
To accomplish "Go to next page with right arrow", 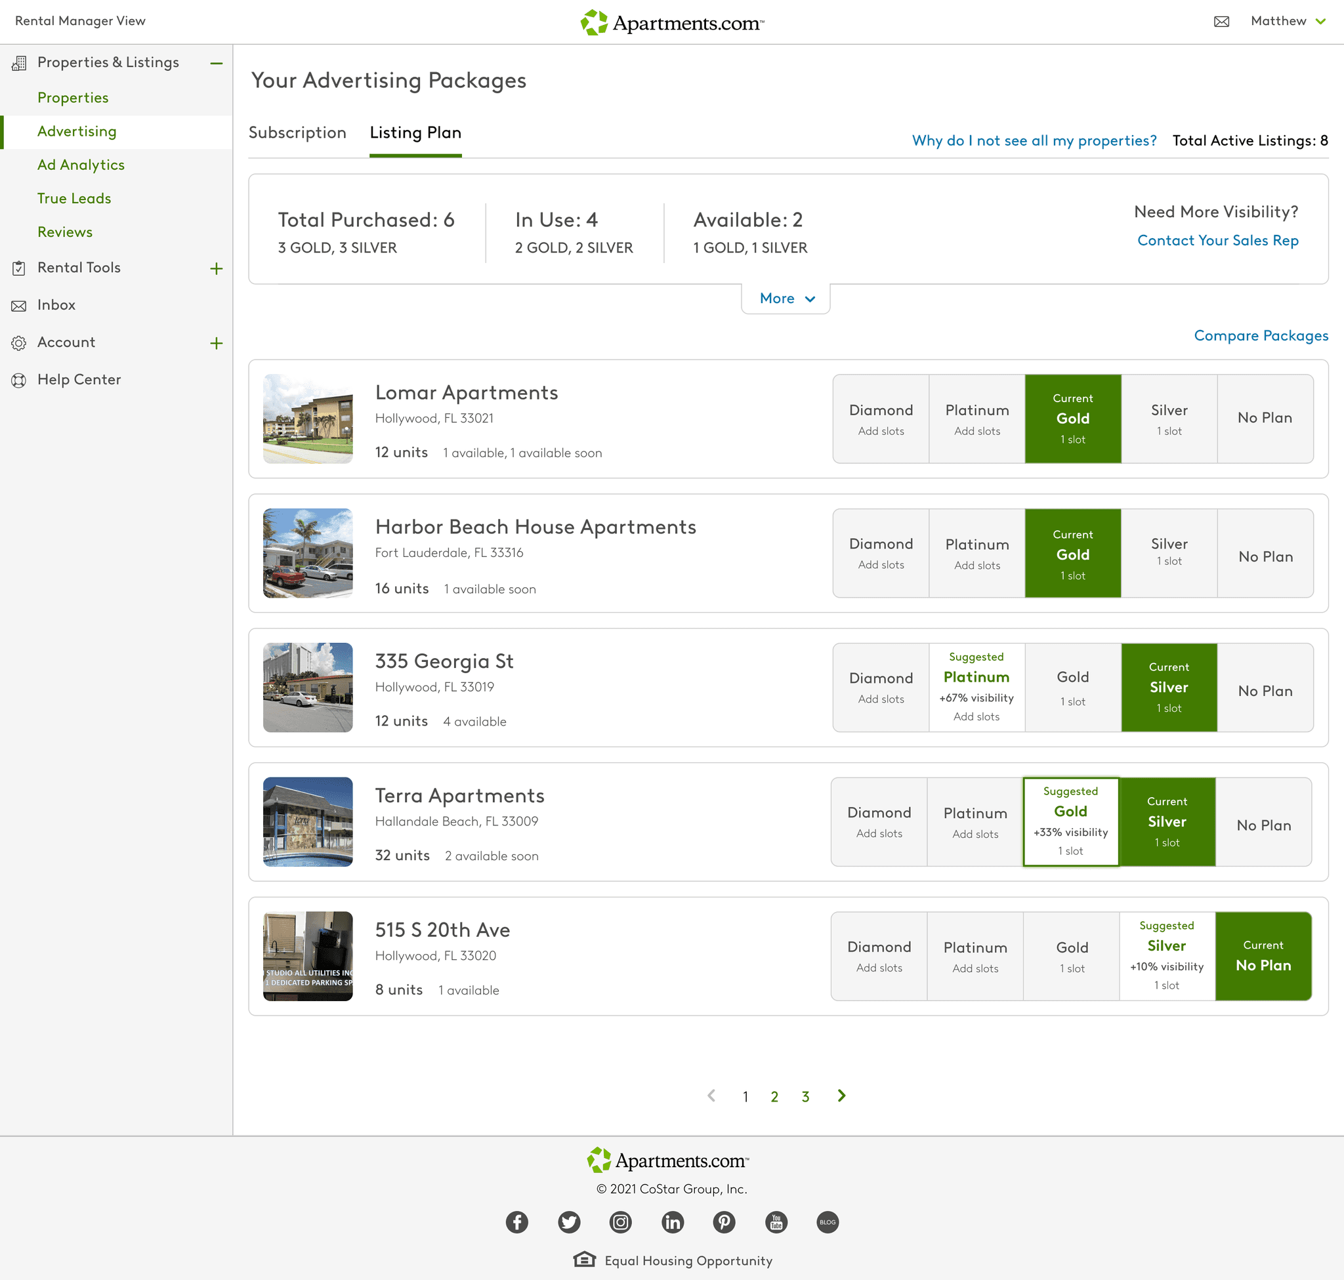I will pos(841,1096).
